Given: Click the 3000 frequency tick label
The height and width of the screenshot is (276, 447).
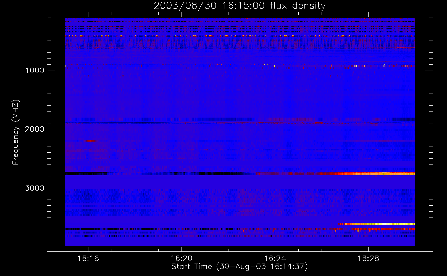Looking at the screenshot, I should click(x=35, y=188).
